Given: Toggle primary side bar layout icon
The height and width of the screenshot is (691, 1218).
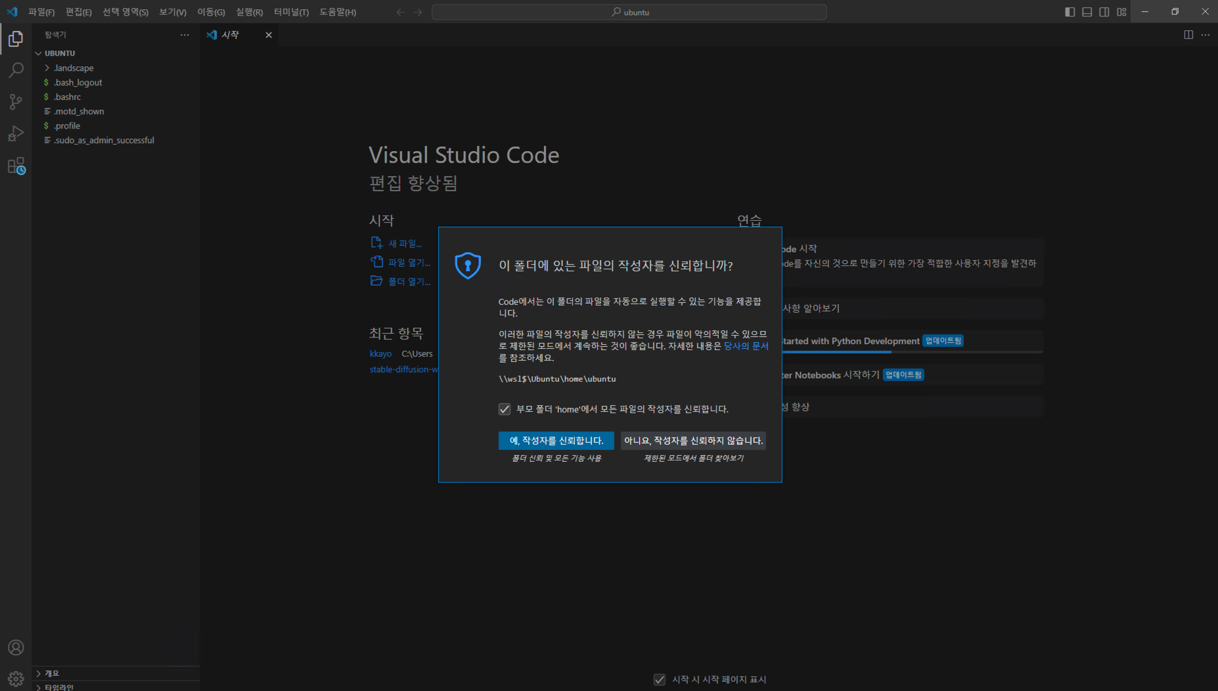Looking at the screenshot, I should click(x=1070, y=12).
